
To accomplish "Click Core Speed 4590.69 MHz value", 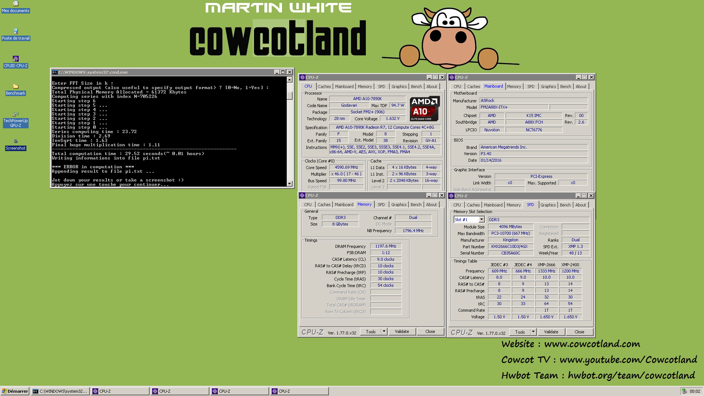I will [x=346, y=168].
